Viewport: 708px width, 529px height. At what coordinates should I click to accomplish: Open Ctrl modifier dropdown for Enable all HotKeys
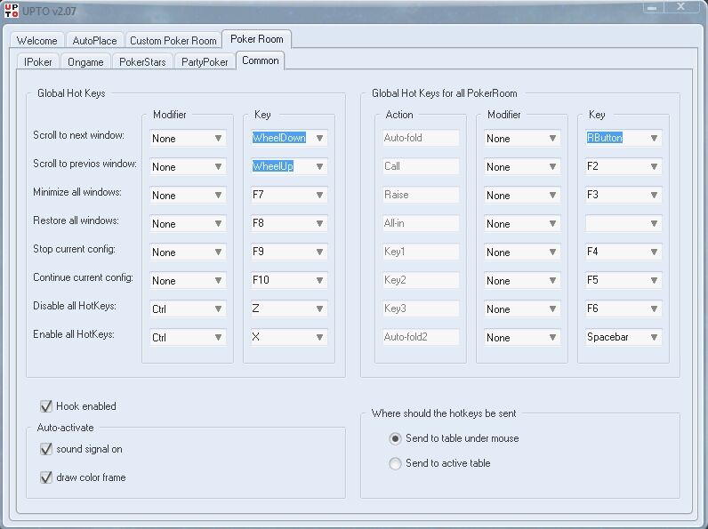188,337
